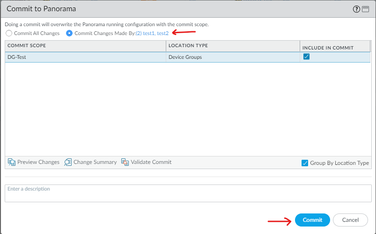
Task: Click the Preview Changes icon
Action: (12, 162)
